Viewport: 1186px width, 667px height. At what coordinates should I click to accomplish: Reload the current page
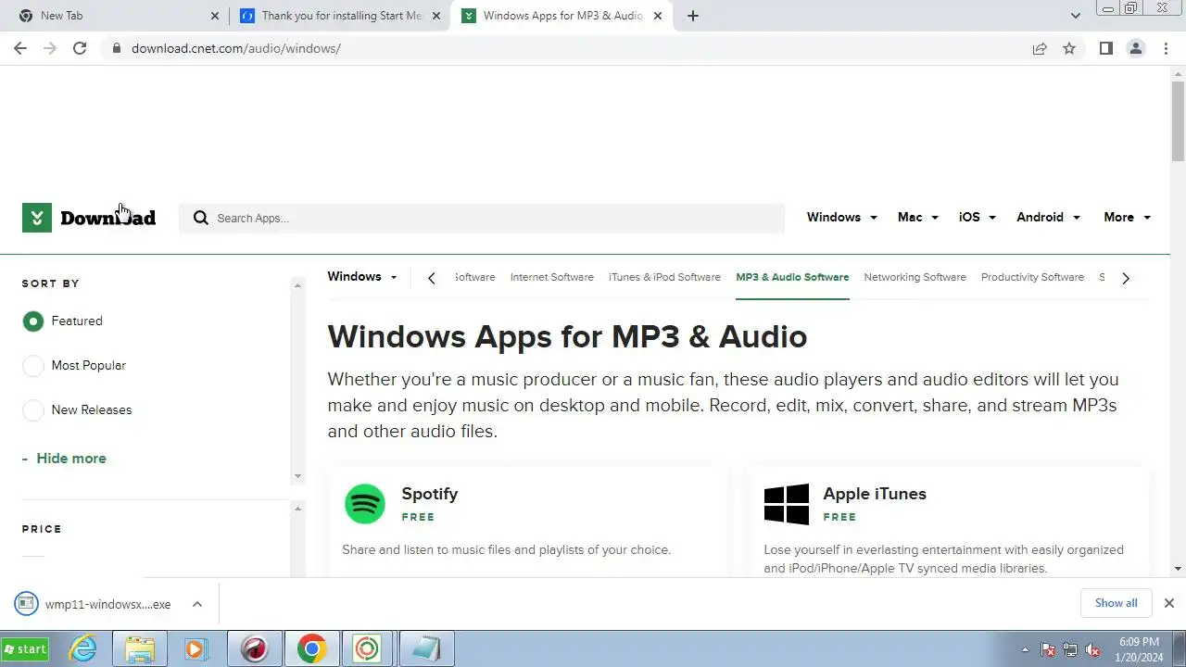pos(80,48)
